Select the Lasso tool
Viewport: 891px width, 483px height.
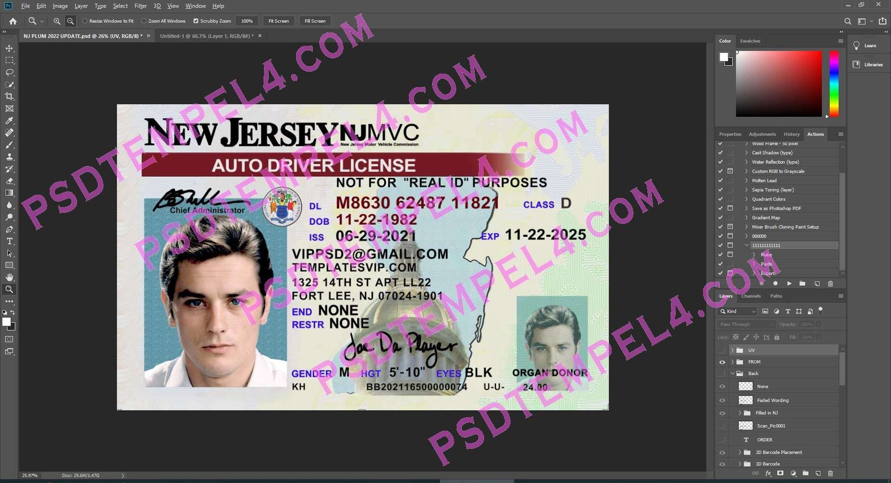tap(9, 72)
